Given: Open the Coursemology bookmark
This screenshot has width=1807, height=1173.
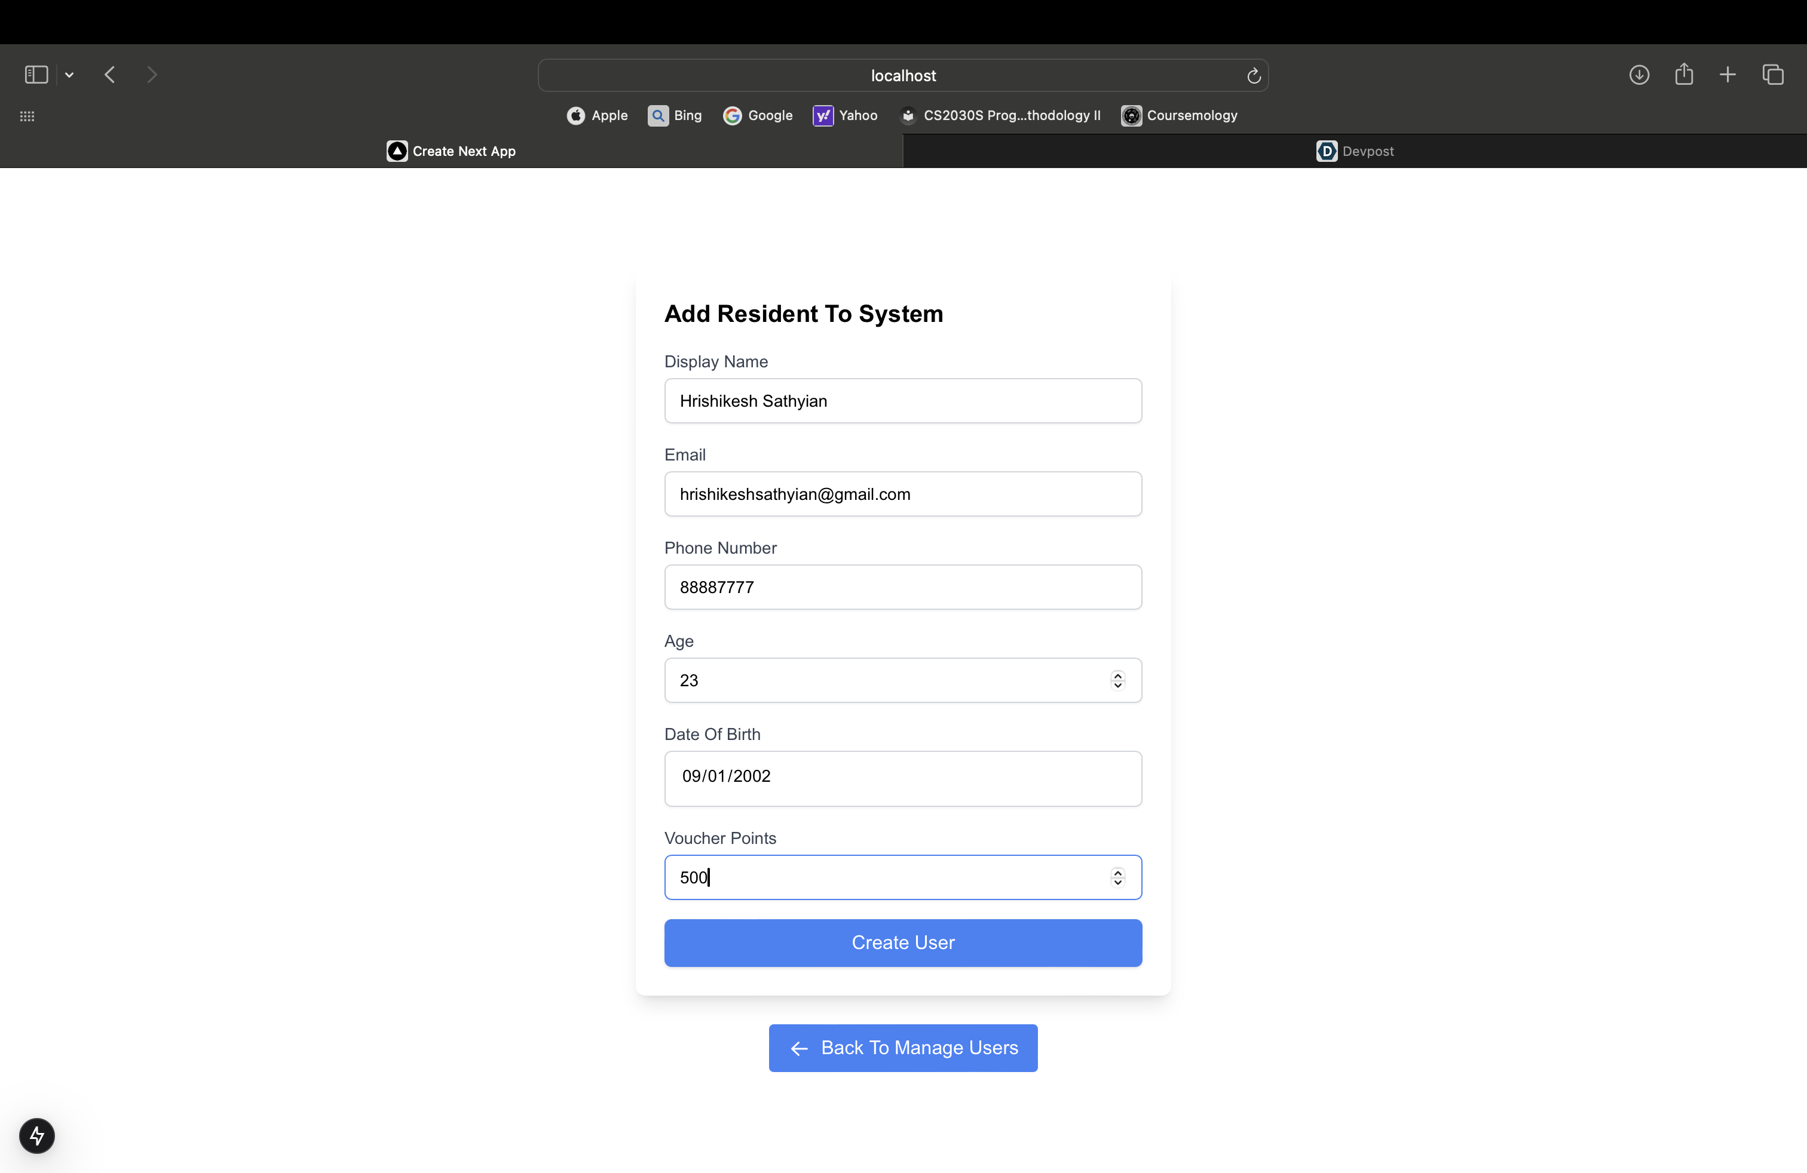Looking at the screenshot, I should click(x=1179, y=115).
